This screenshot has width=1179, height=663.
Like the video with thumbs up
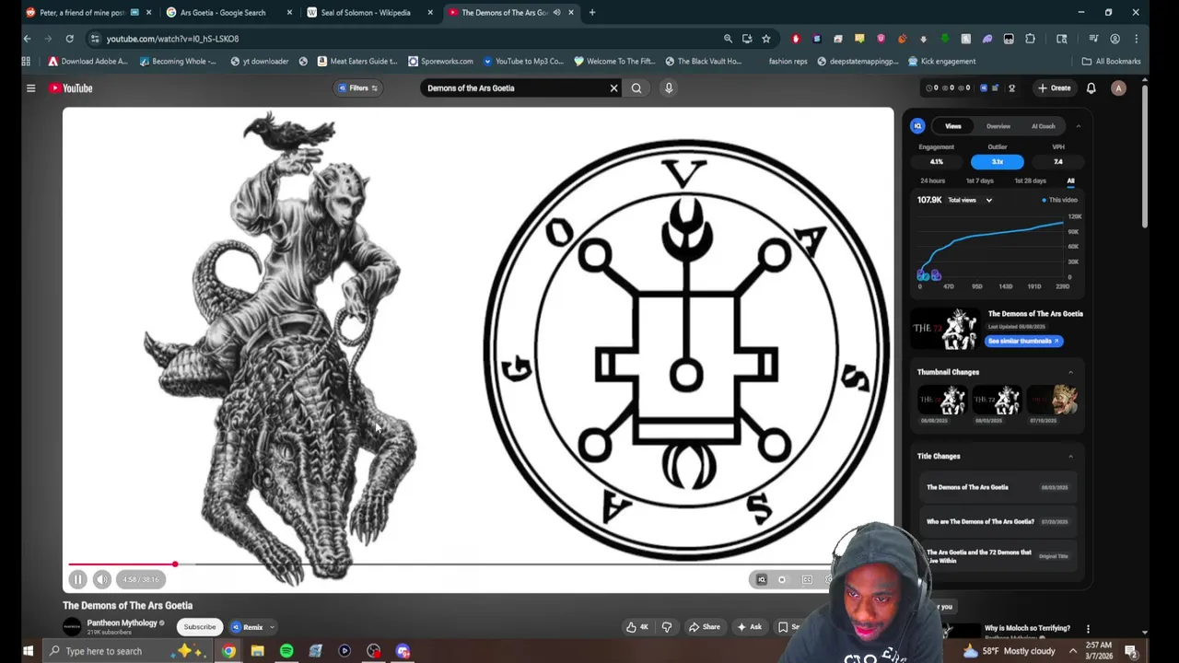click(x=637, y=627)
